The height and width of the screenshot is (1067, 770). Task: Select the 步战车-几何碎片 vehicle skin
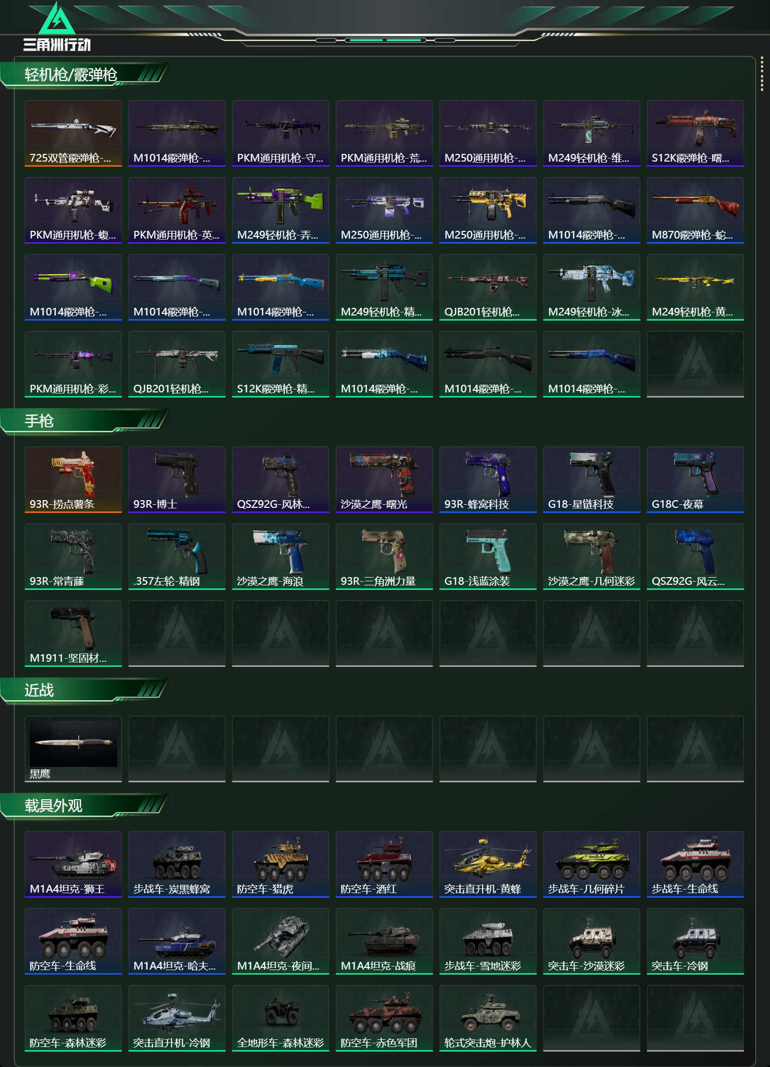(591, 864)
